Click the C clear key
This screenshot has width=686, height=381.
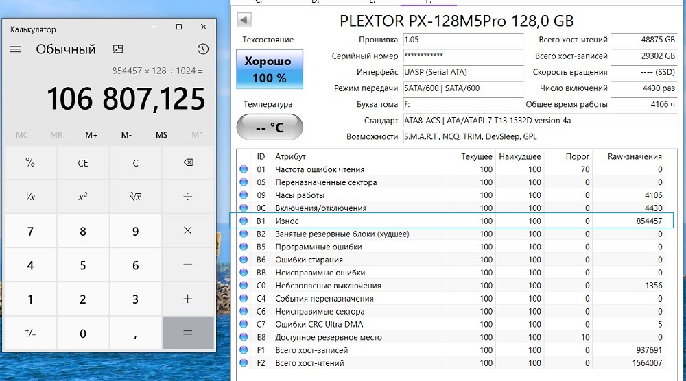click(x=135, y=162)
